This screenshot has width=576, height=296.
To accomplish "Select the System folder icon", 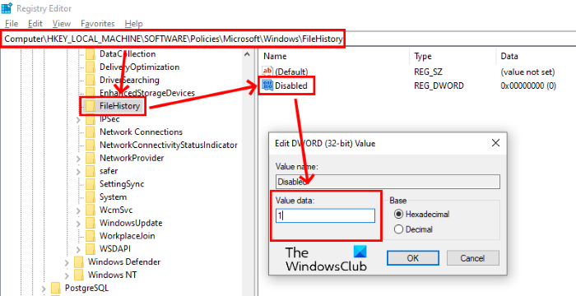I will click(91, 197).
